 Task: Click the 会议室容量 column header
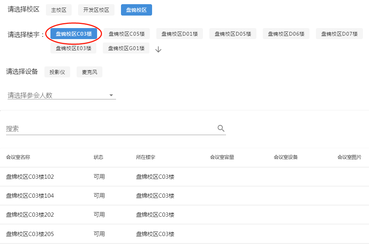pos(222,157)
